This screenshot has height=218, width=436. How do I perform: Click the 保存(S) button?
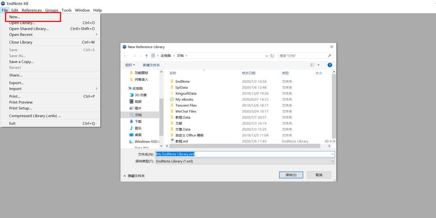tap(291, 175)
